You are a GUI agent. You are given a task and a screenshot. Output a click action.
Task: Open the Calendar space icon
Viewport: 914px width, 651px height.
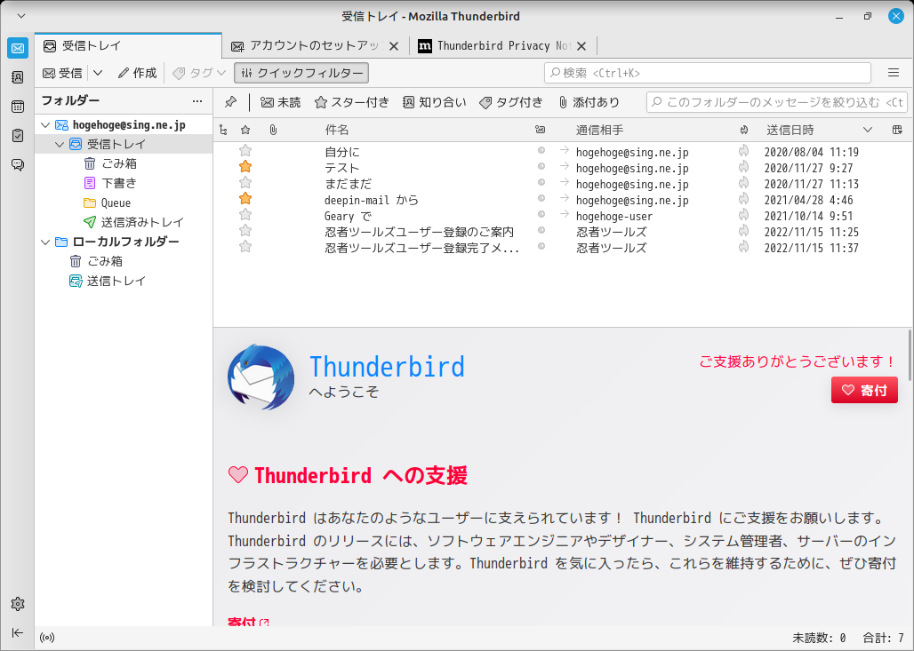pyautogui.click(x=18, y=107)
